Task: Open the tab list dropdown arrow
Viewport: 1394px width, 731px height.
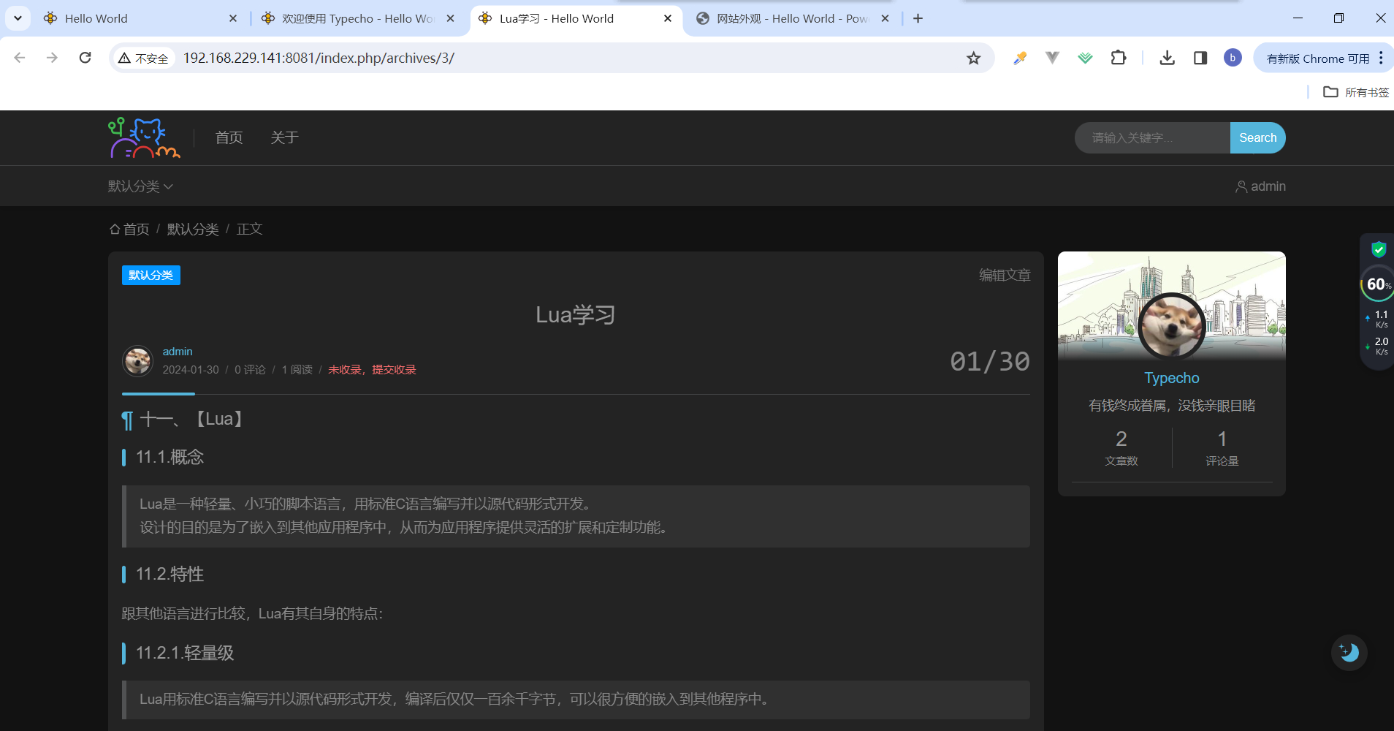Action: (x=18, y=18)
